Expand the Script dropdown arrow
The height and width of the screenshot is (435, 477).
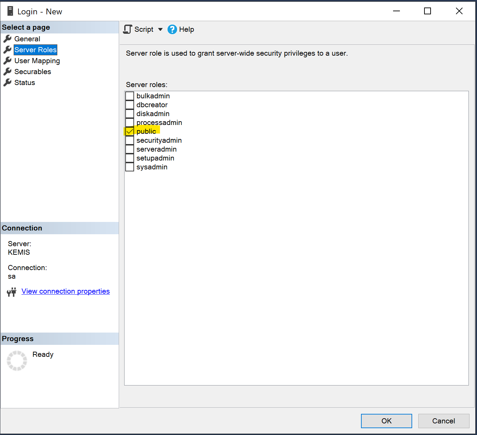pos(160,29)
